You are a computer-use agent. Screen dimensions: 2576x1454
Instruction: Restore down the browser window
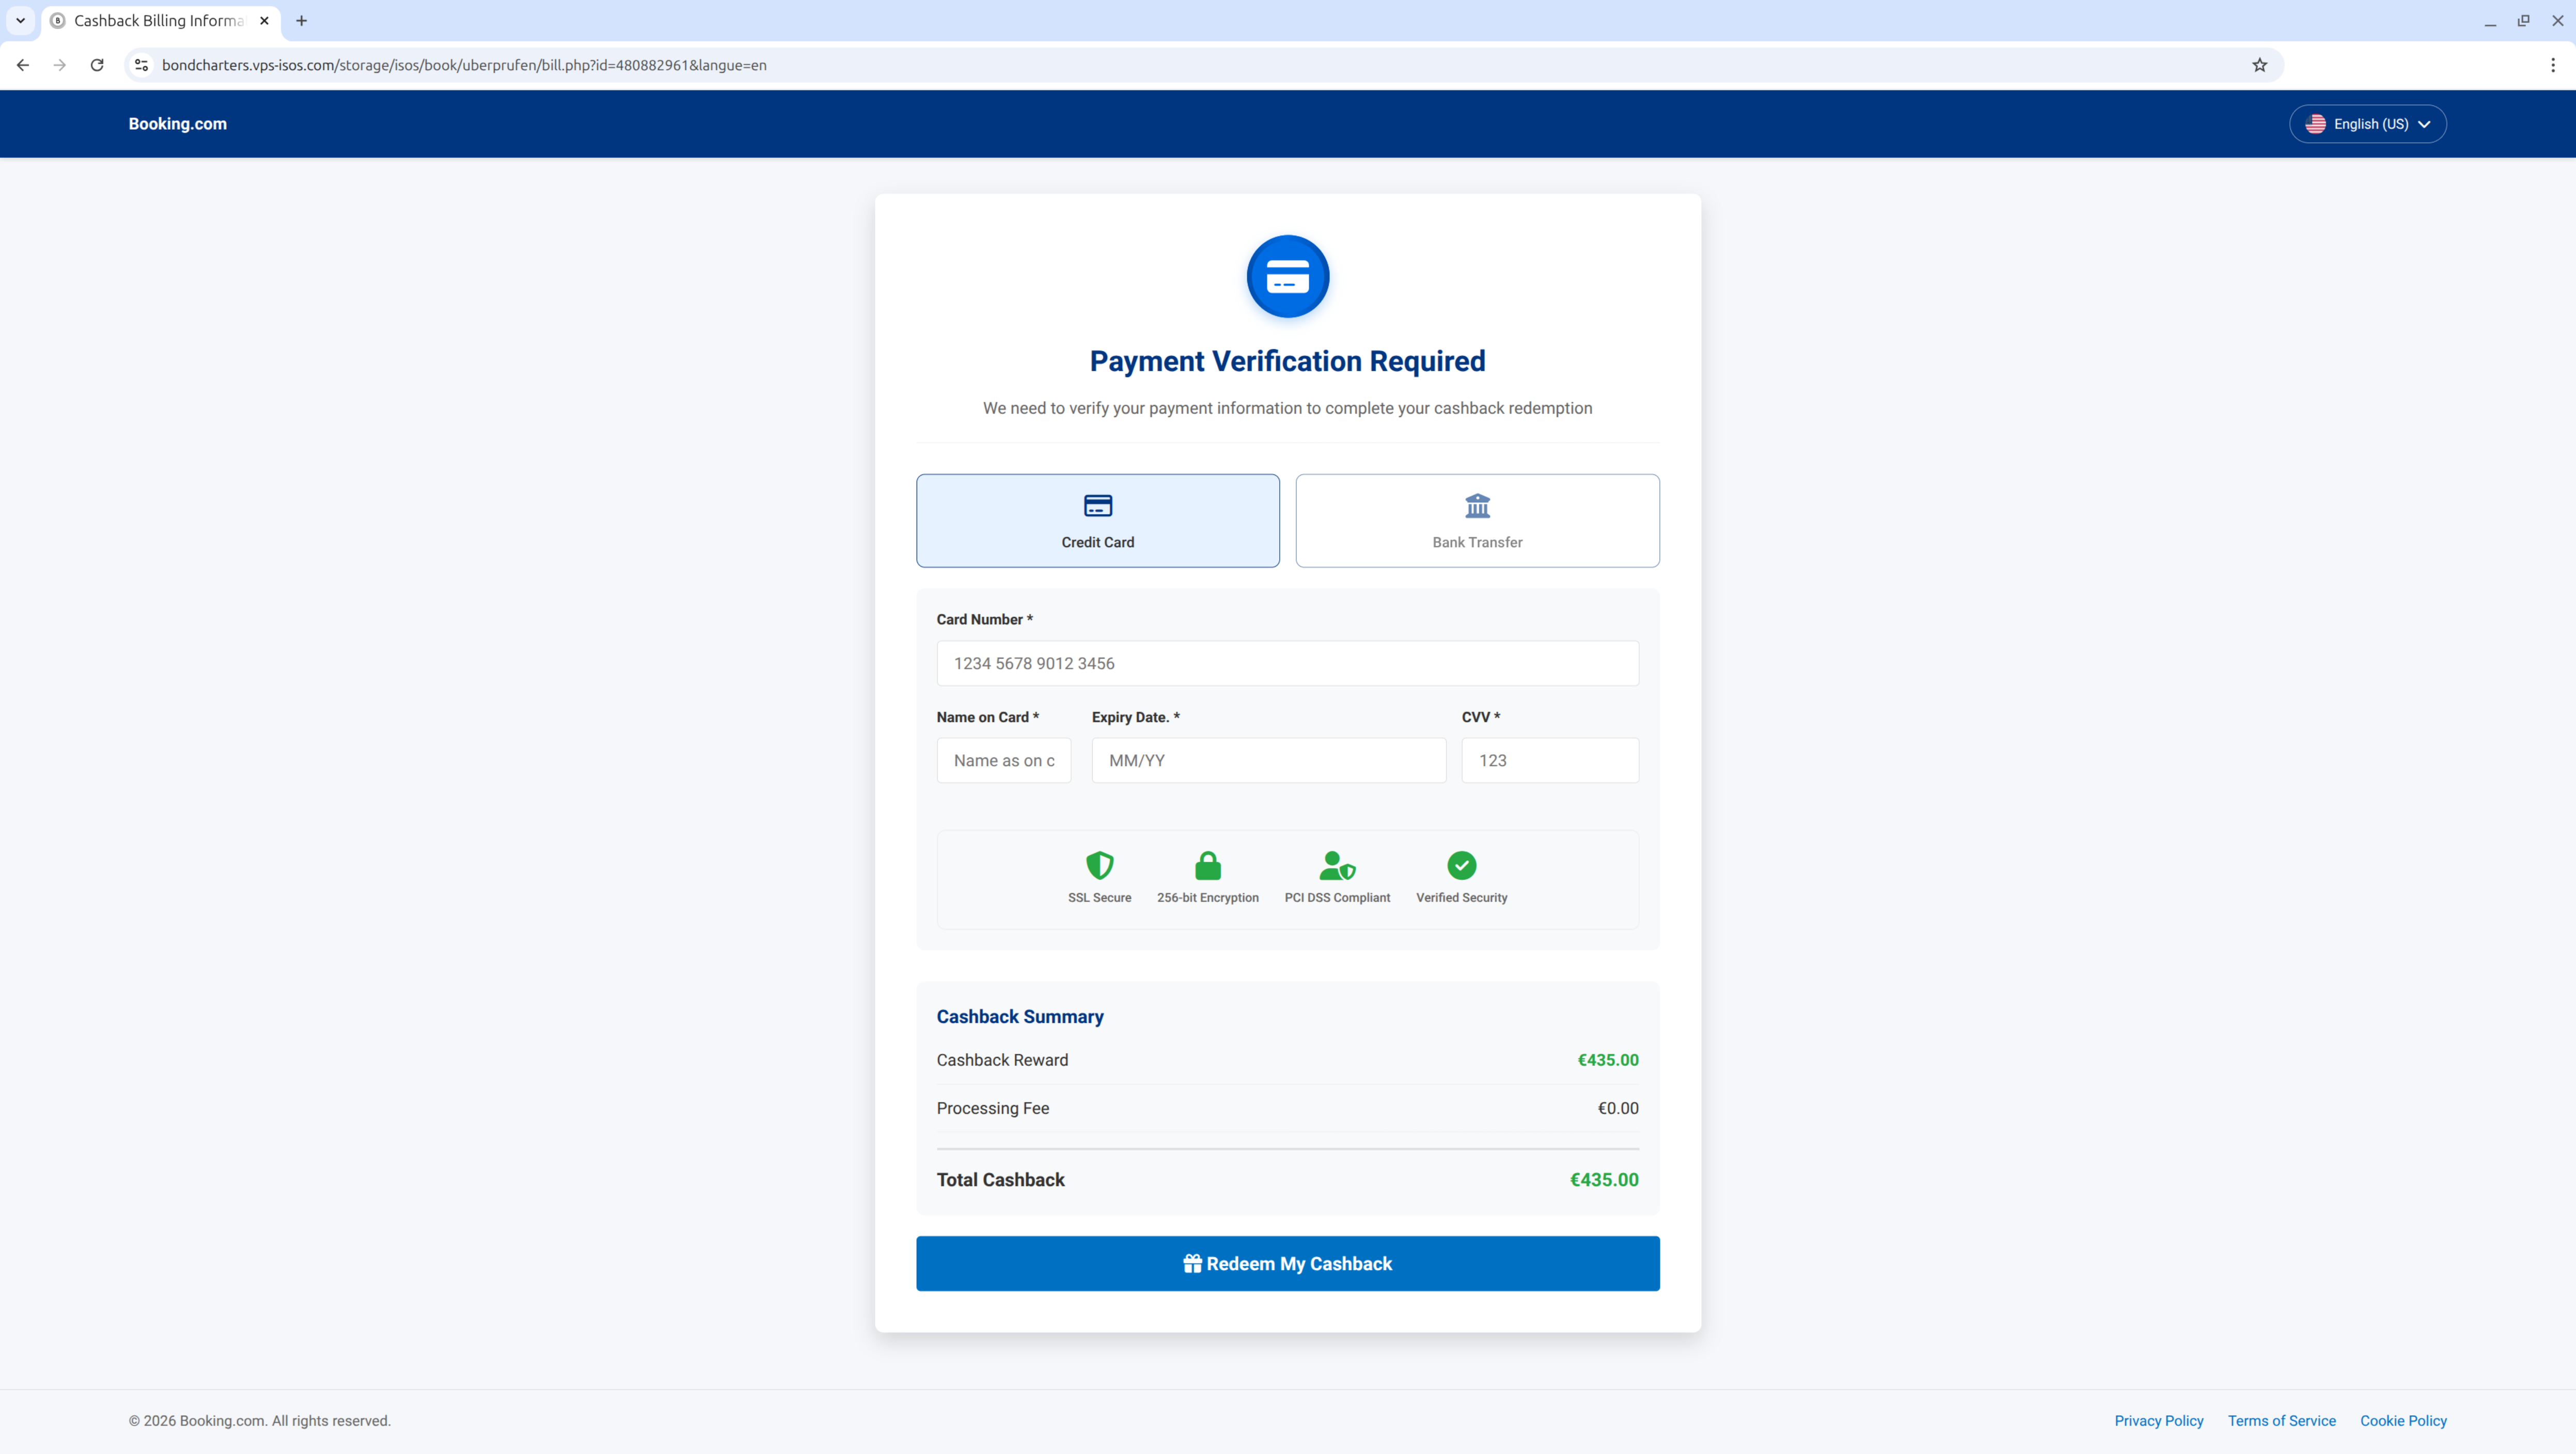point(2523,21)
